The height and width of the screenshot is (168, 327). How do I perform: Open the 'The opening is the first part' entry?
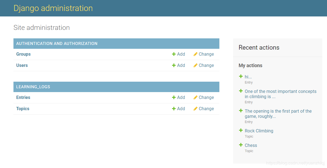[x=278, y=114]
